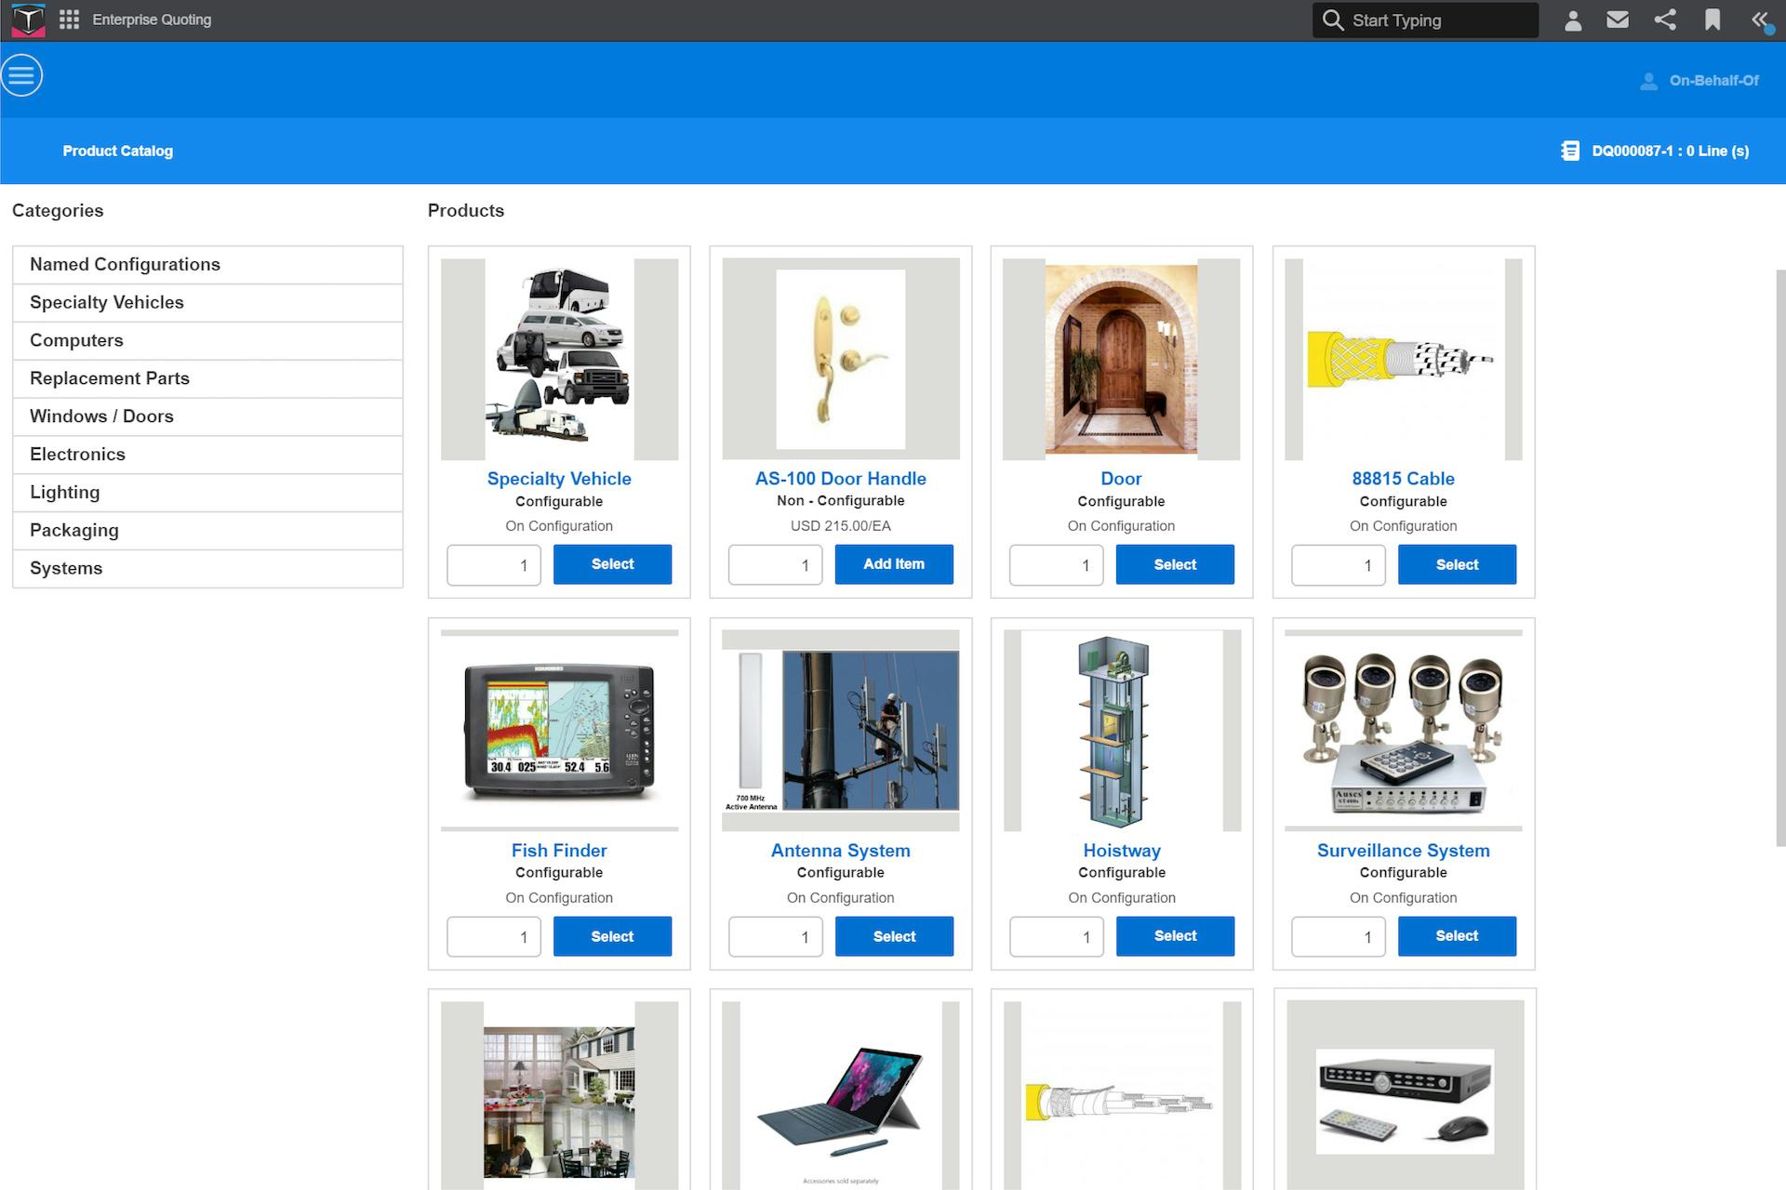Click the 88815 Cable product image

tap(1403, 359)
